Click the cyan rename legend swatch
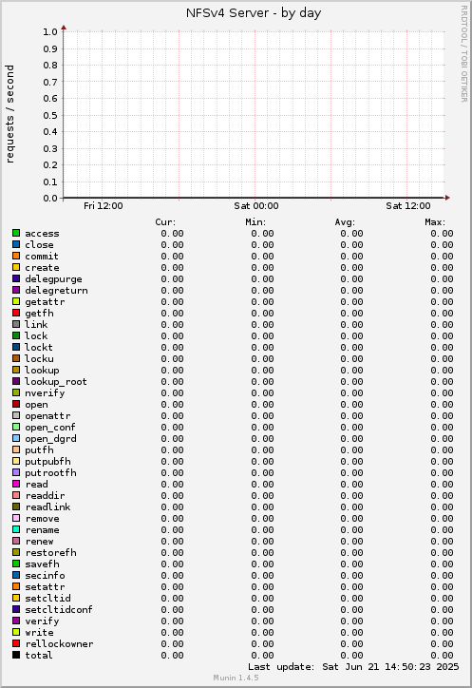The image size is (472, 688). (16, 529)
